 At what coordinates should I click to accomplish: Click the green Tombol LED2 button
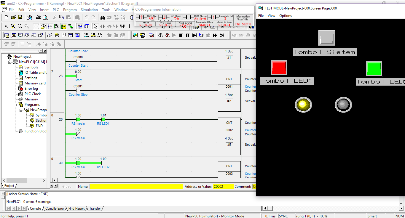pos(374,68)
